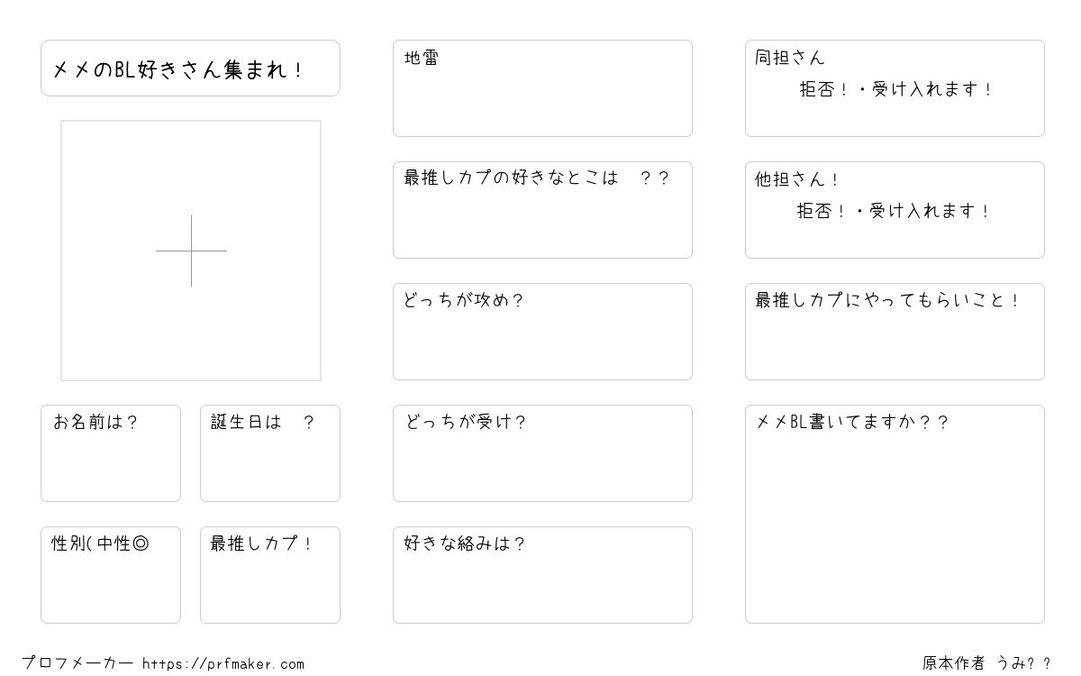This screenshot has height=676, width=1081.
Task: Select the メメのBL好きさん集まれ！ title box
Action: coord(190,68)
